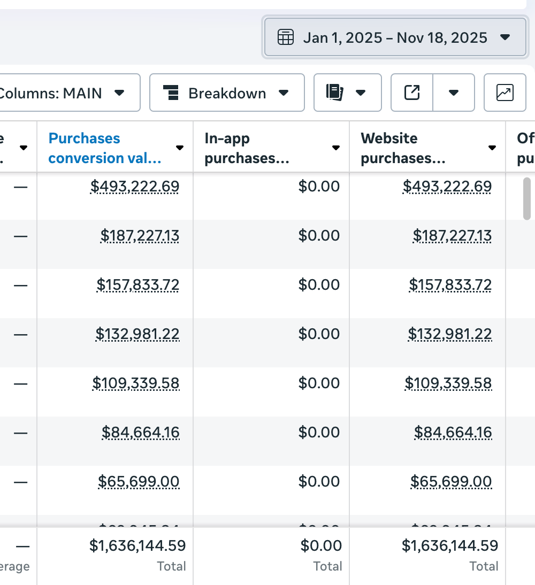Open the $132,981.22 purchases conversion value
535x585 pixels.
pos(137,334)
